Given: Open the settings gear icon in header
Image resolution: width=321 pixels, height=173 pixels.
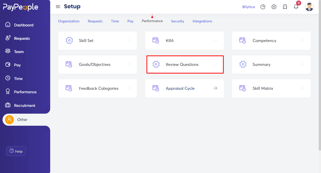Looking at the screenshot, I should click(274, 7).
